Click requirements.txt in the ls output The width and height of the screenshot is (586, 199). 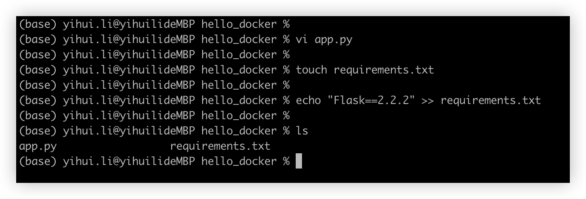220,146
